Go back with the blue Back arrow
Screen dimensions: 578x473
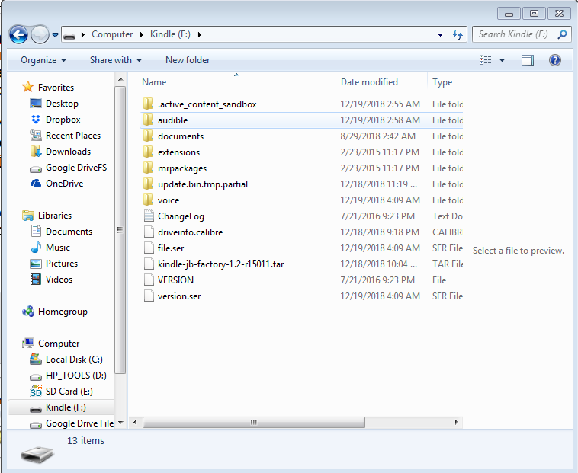point(18,34)
